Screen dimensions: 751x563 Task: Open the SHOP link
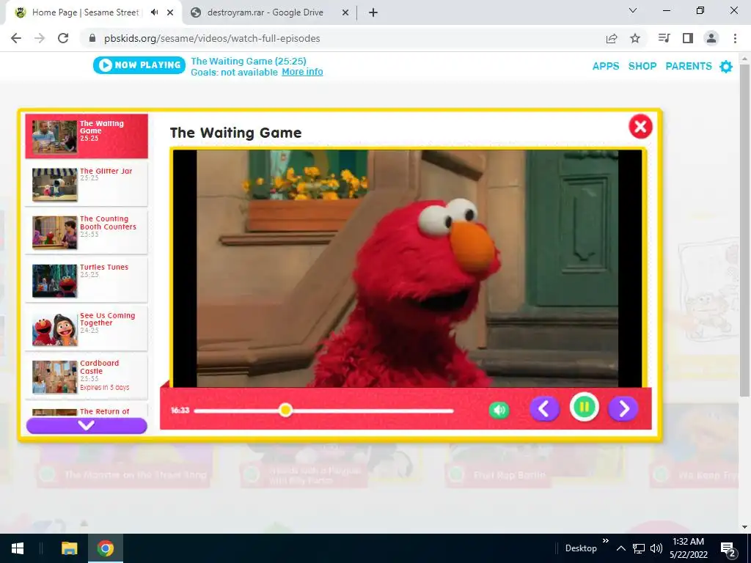(642, 66)
